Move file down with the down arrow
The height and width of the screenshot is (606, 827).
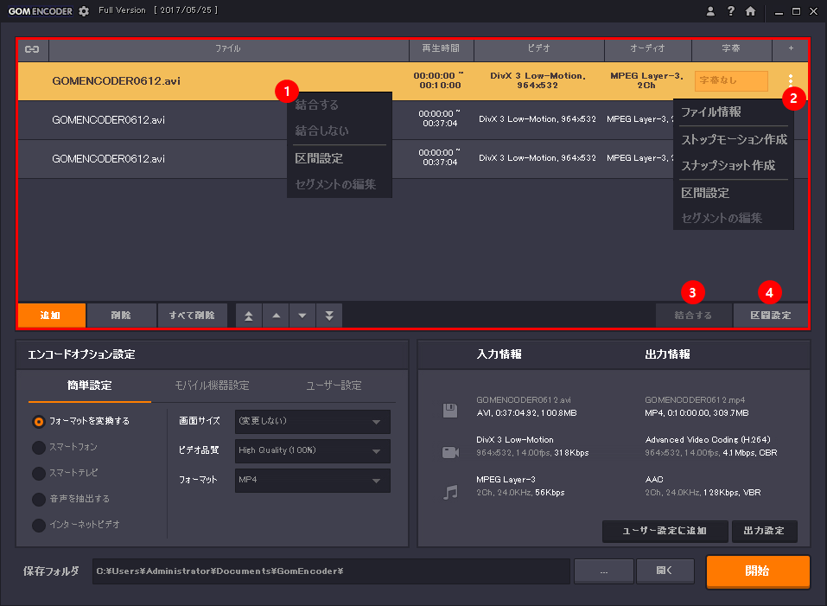tap(302, 316)
